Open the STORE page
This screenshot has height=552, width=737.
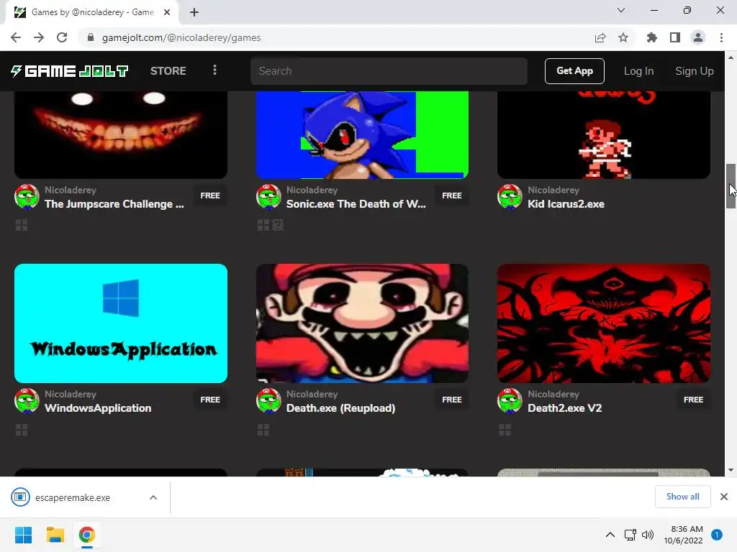point(168,71)
